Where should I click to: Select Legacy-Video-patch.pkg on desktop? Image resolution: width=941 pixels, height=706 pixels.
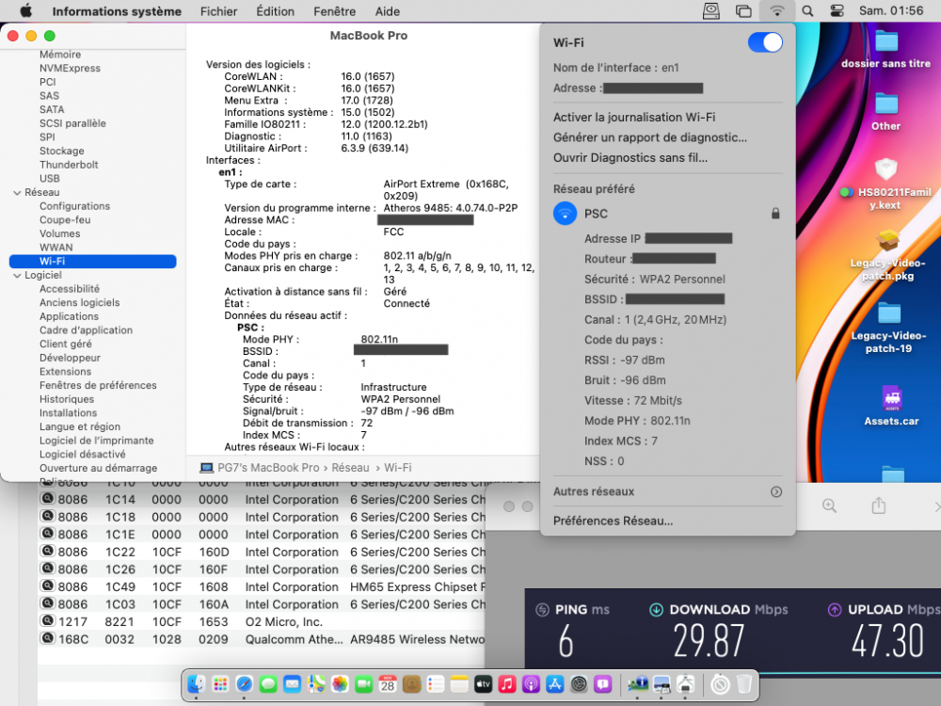pyautogui.click(x=887, y=256)
